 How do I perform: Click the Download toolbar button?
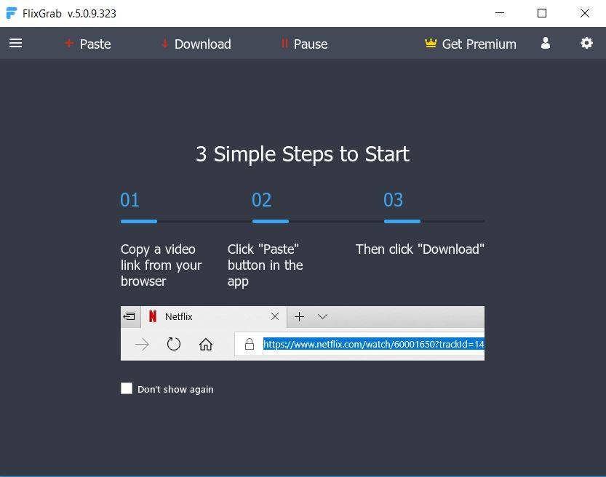(x=196, y=44)
